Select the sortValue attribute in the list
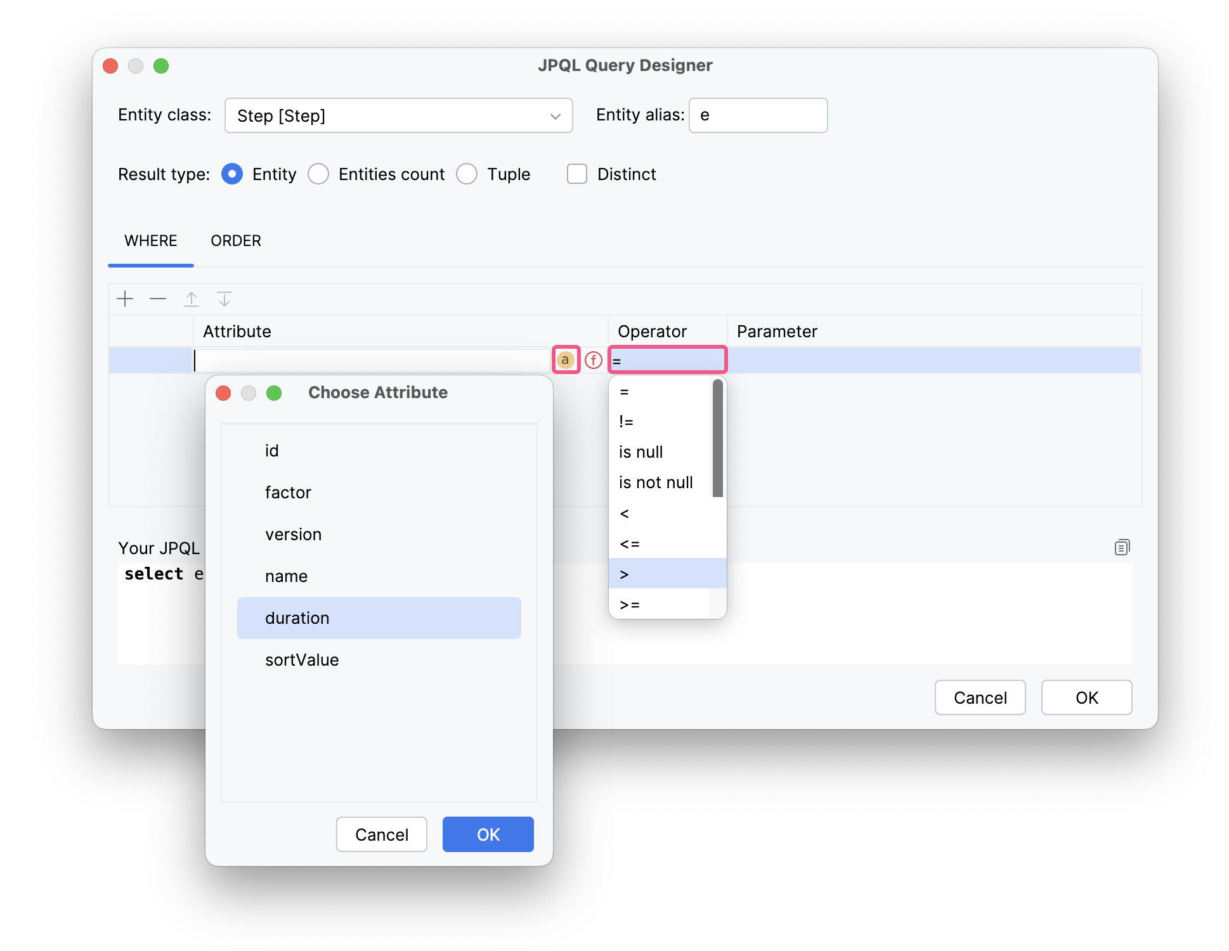The width and height of the screenshot is (1229, 951). [x=301, y=659]
